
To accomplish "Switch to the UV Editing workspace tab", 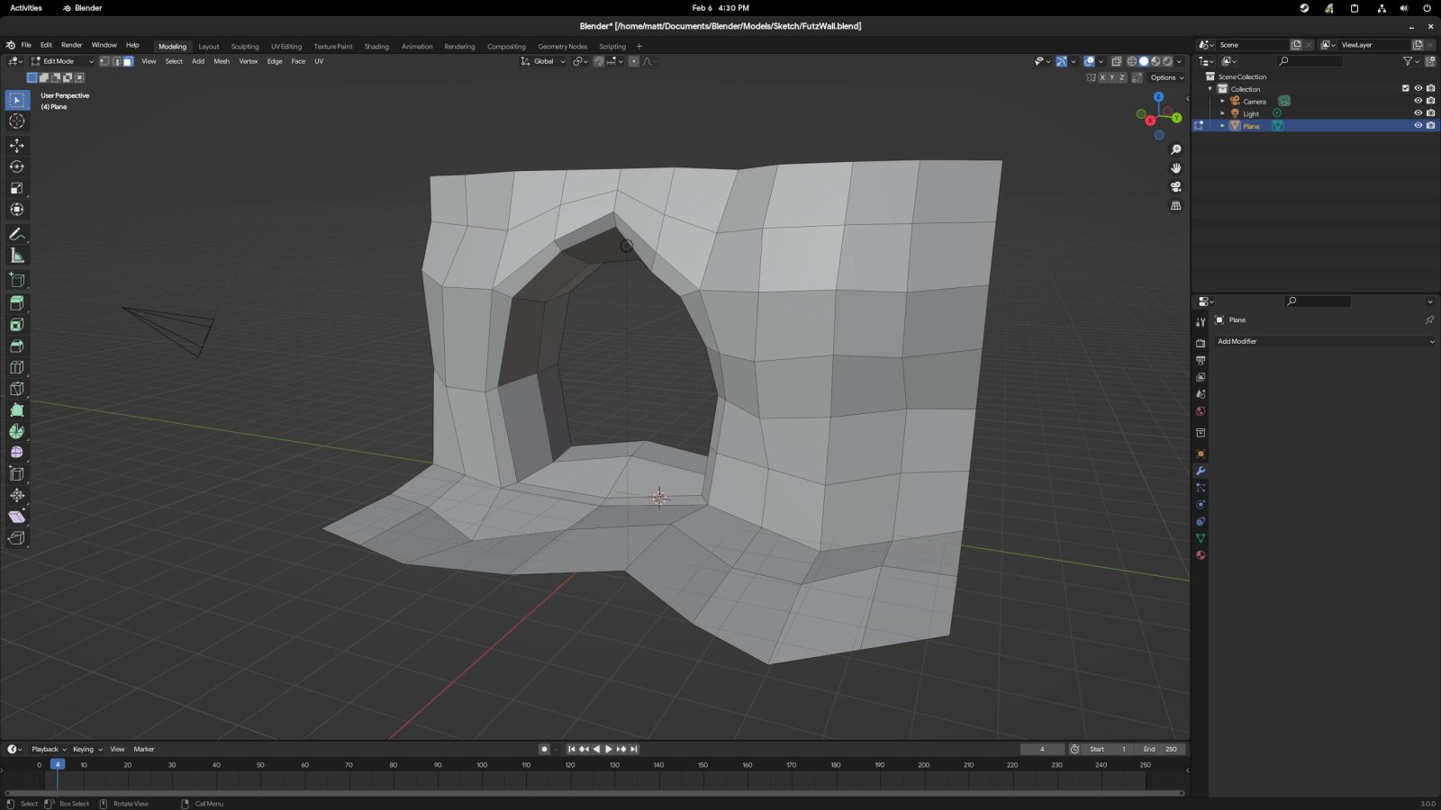I will [286, 47].
